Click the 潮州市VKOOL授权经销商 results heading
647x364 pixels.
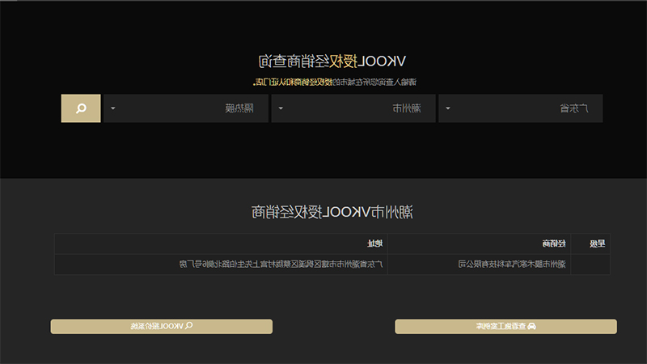(332, 212)
